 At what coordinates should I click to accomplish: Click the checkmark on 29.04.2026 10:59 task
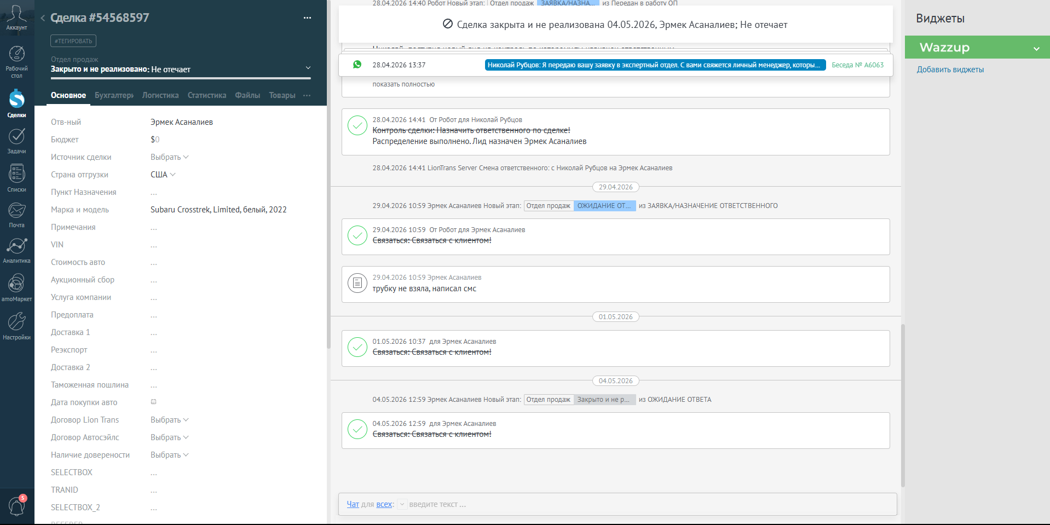(x=357, y=235)
